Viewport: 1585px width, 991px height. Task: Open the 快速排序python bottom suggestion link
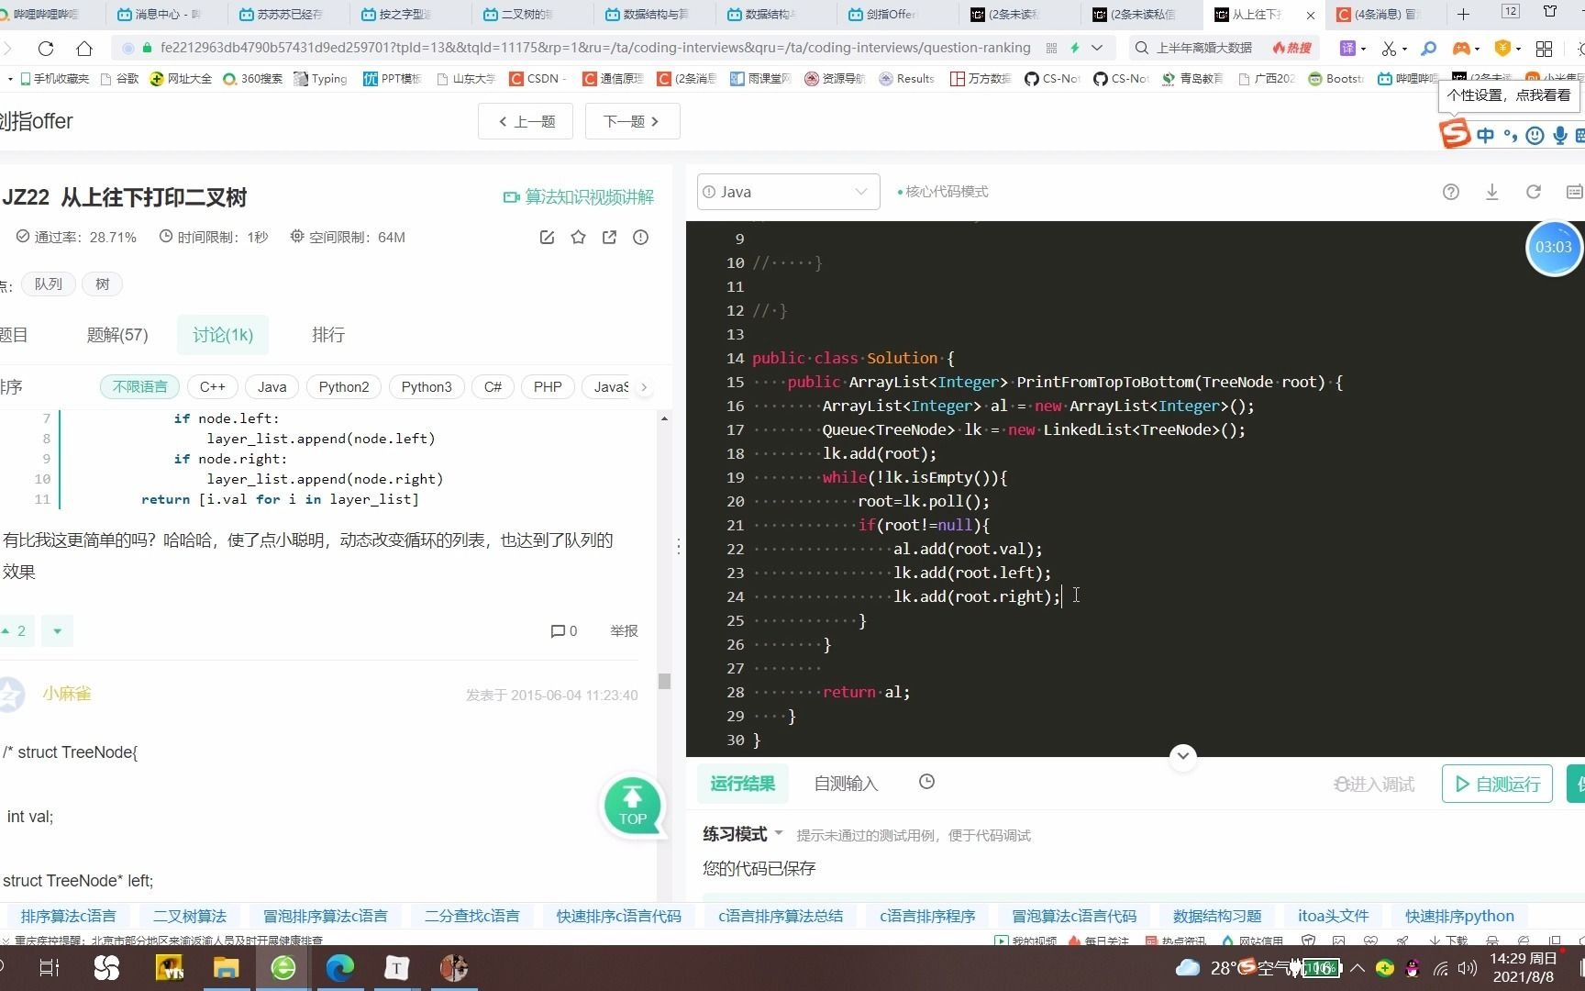(x=1459, y=916)
